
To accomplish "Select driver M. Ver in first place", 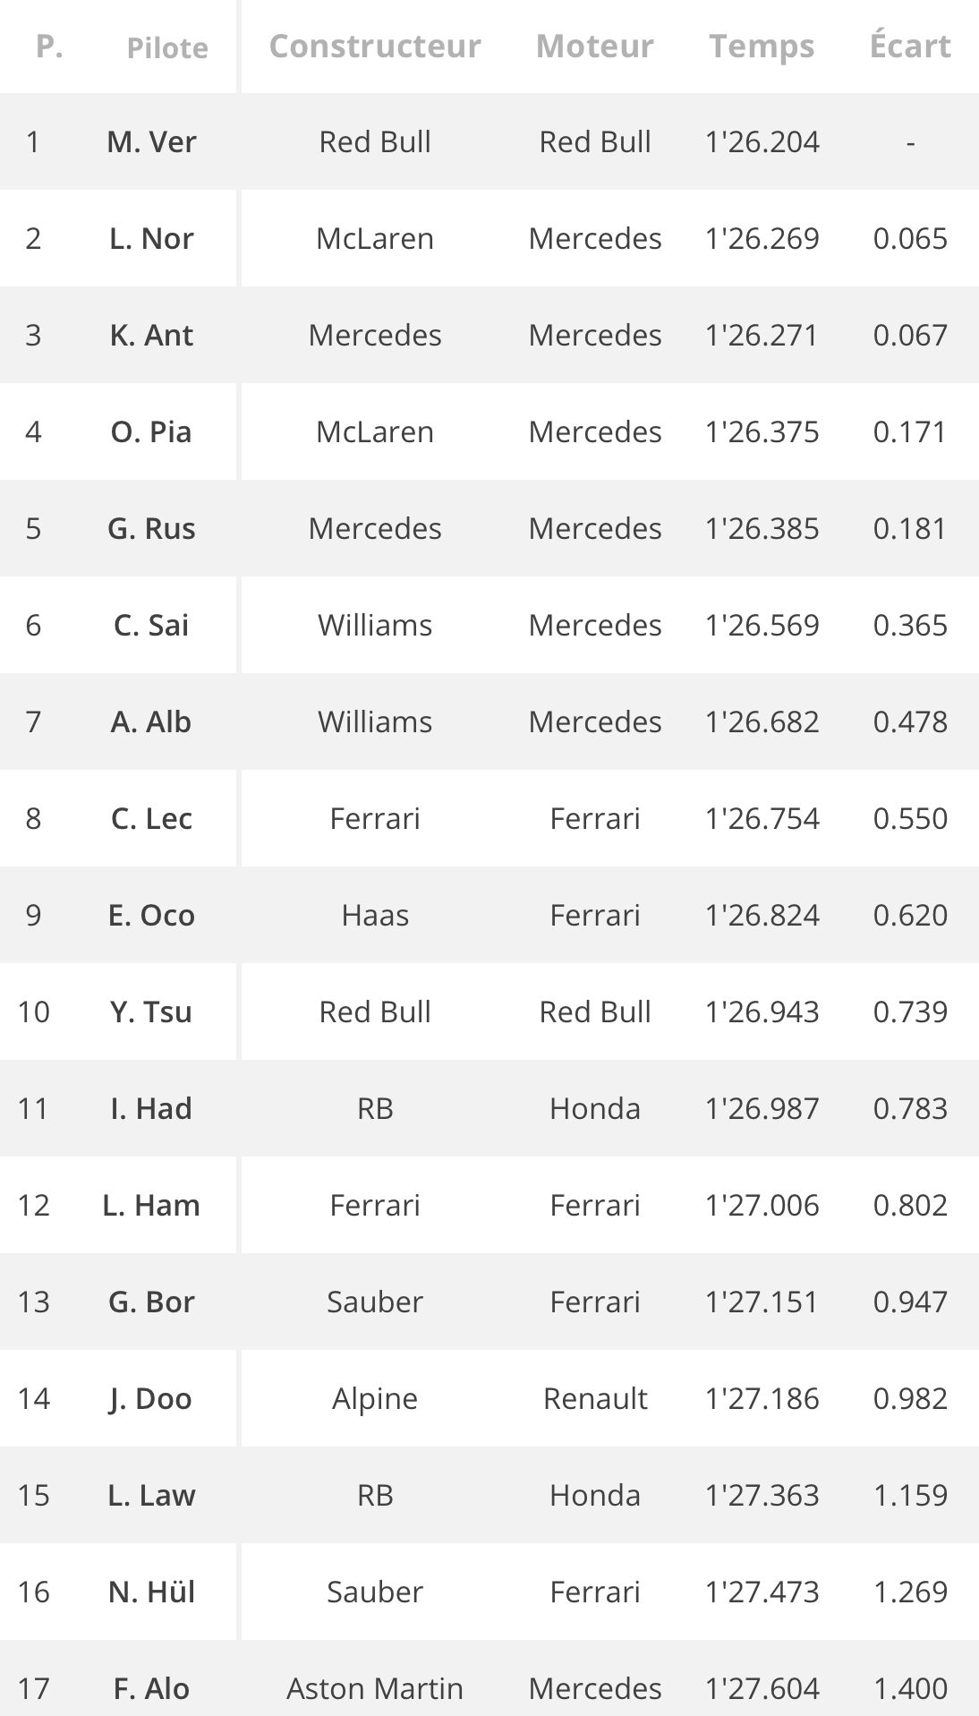I will 151,141.
